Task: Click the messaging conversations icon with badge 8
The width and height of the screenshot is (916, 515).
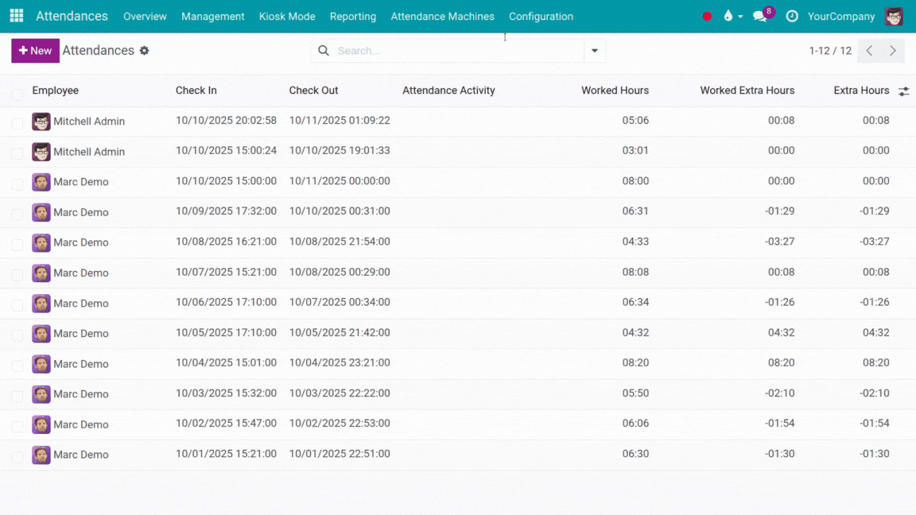Action: 760,16
